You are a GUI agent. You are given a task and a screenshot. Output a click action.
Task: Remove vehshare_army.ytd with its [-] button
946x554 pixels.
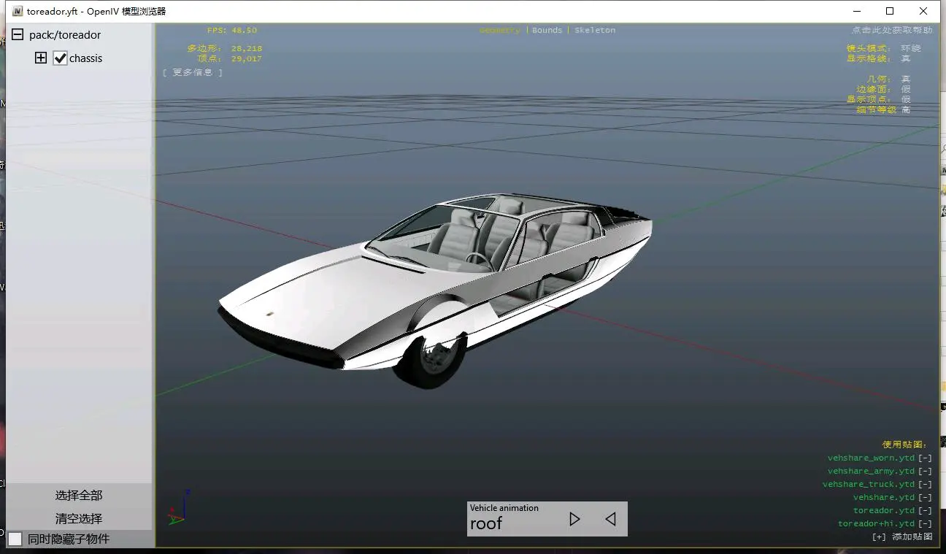point(925,472)
